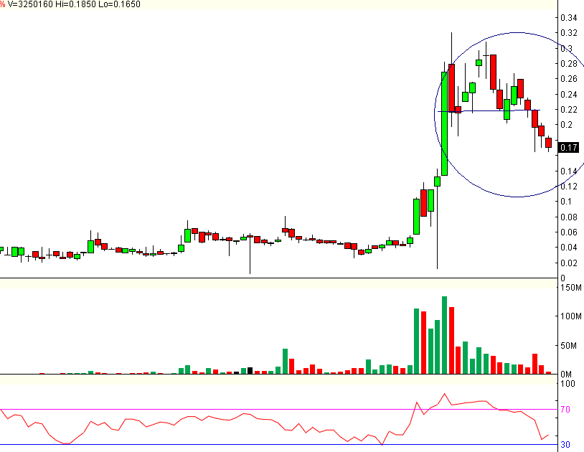Viewport: 584px width, 452px height.
Task: Select the horizontal support line at 0.22
Action: (x=489, y=111)
